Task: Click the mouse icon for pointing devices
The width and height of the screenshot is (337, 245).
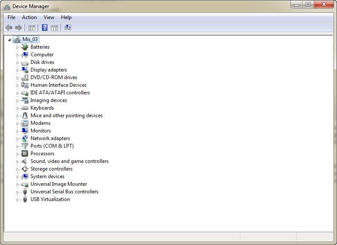Action: point(25,116)
